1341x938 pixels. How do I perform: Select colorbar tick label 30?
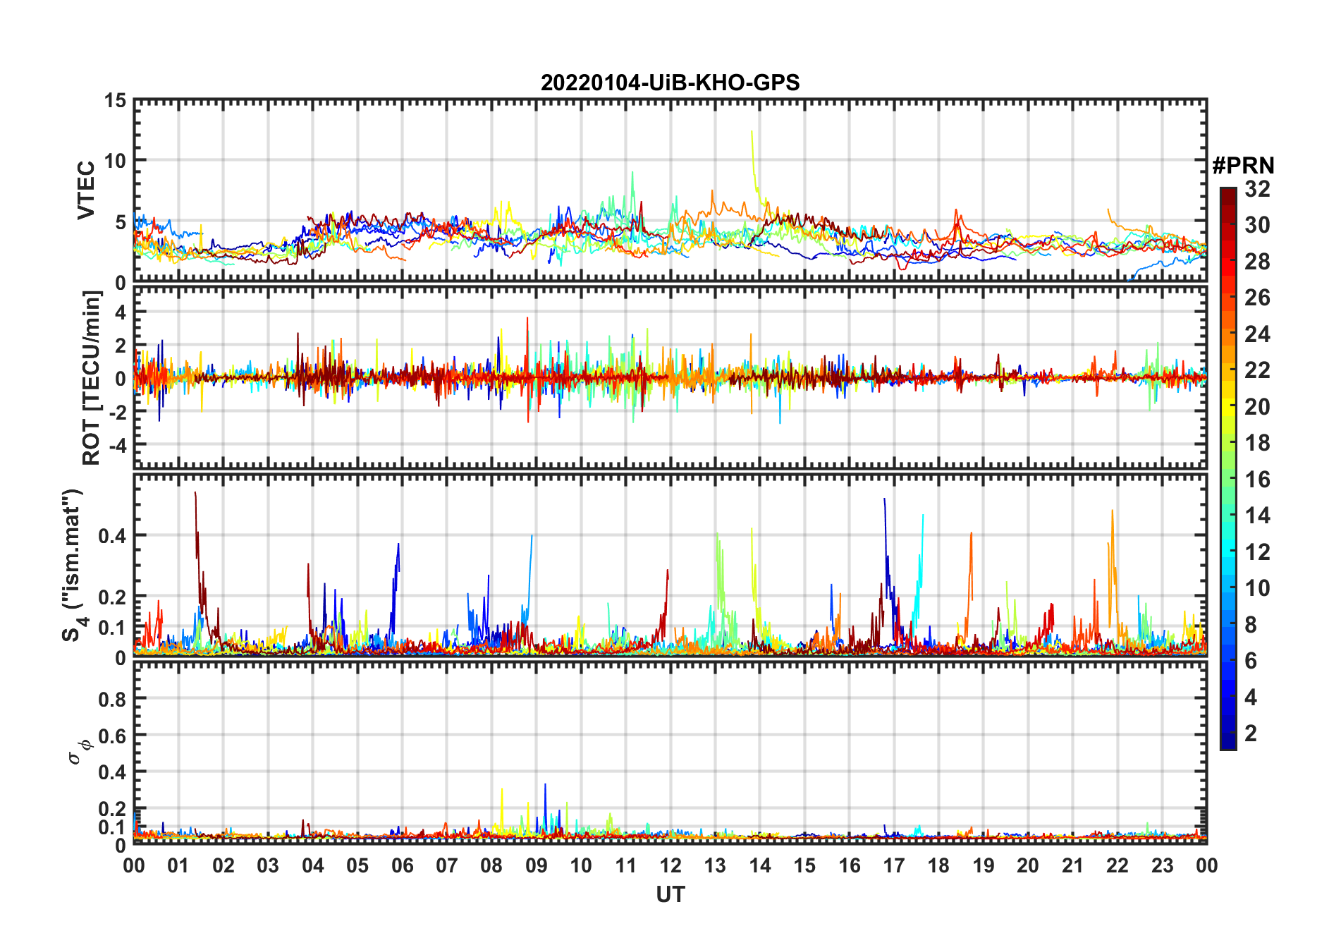click(x=1258, y=225)
